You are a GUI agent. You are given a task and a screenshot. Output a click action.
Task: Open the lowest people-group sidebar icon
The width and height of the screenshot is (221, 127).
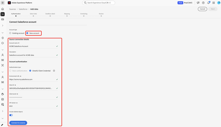point(3,82)
